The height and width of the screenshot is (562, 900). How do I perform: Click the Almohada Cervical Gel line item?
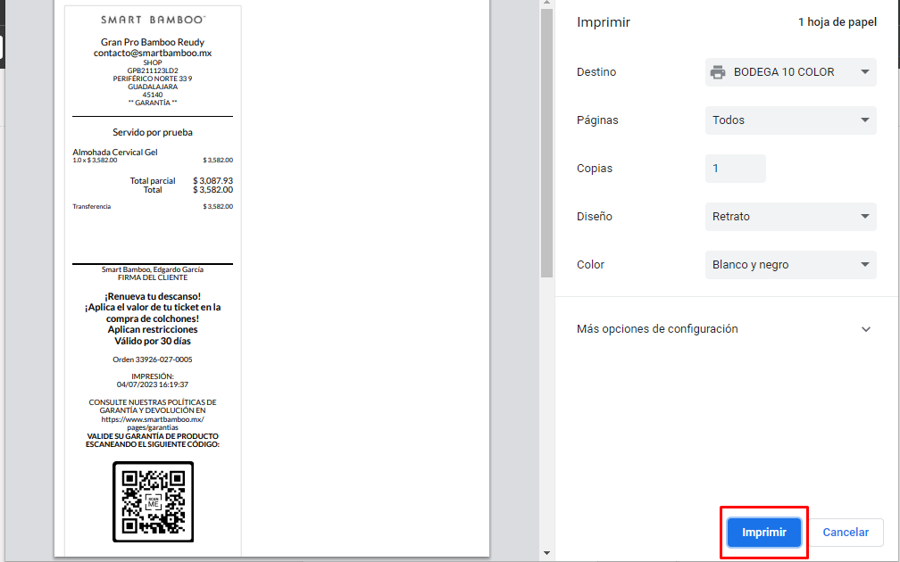pos(115,152)
